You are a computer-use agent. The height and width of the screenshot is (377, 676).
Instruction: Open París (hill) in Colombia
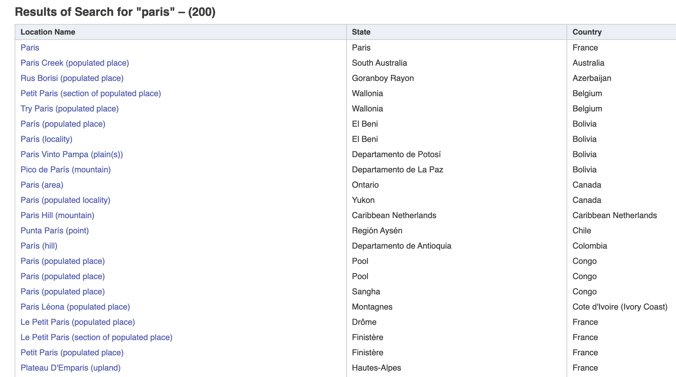(39, 246)
